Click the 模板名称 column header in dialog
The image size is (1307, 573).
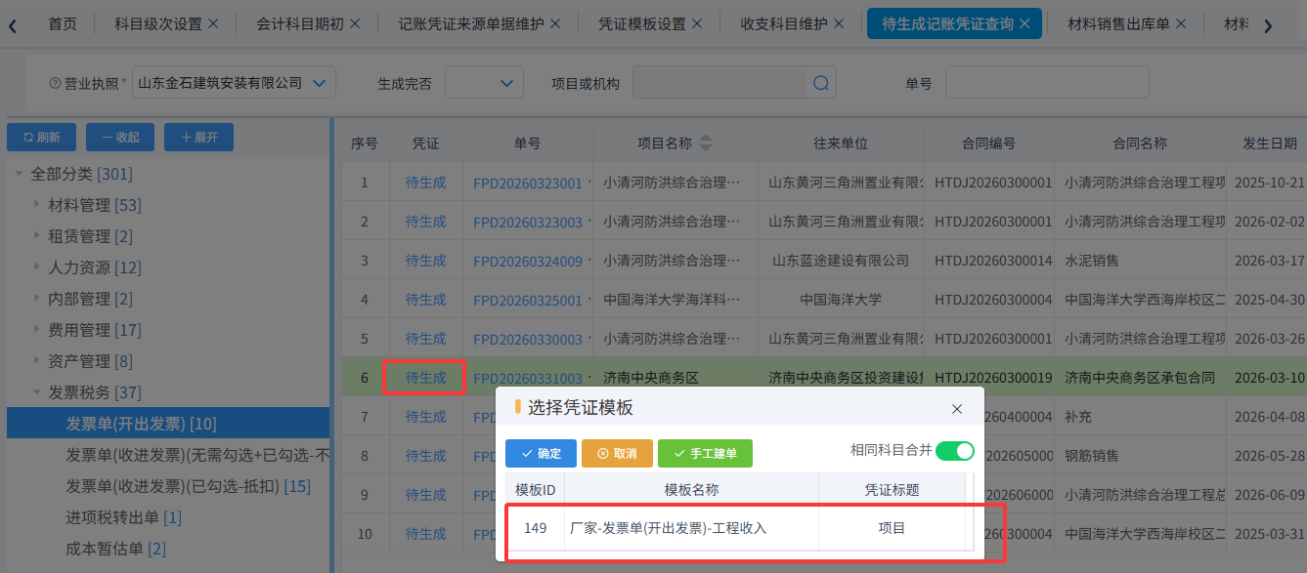pos(691,489)
